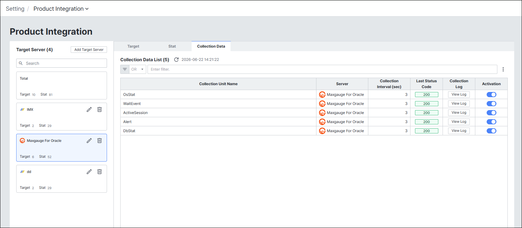The height and width of the screenshot is (228, 522).
Task: Edit the IMX target server
Action: (89, 109)
